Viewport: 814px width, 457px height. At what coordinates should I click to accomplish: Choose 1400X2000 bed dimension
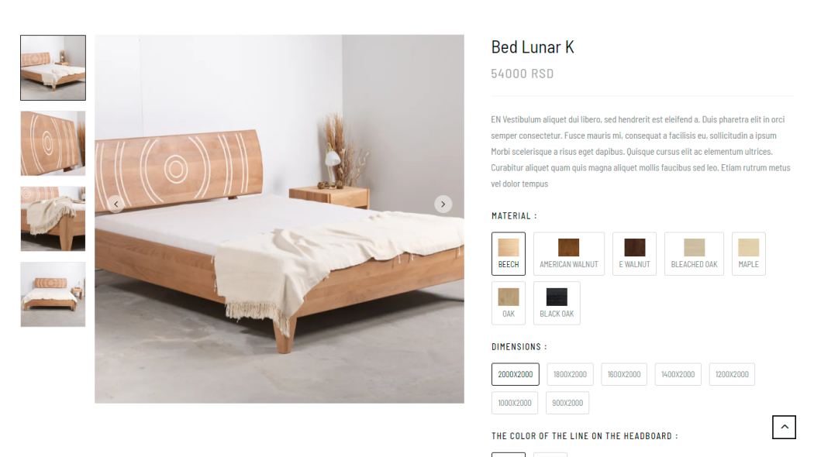(x=678, y=374)
